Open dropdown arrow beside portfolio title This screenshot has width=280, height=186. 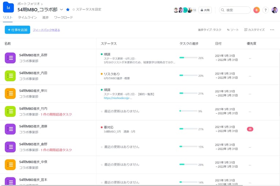pyautogui.click(x=61, y=10)
